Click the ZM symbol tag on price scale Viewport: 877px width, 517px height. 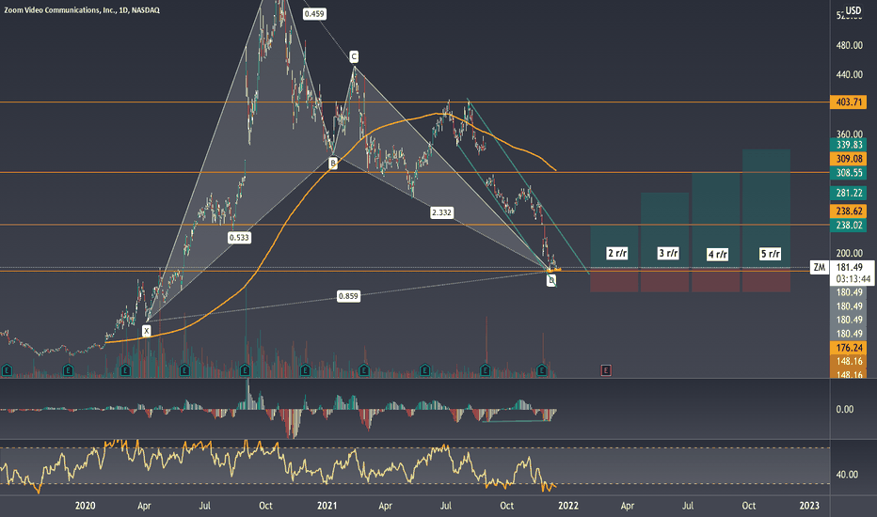pos(819,267)
